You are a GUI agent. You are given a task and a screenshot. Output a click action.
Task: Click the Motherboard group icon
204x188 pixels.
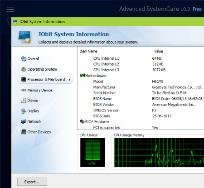click(x=82, y=75)
